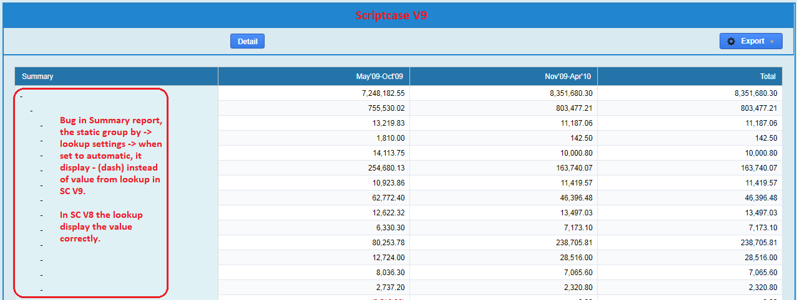Click 10,000.80 in the Nov'09-Apr'10 column
Viewport: 797px width, 300px height.
(577, 153)
